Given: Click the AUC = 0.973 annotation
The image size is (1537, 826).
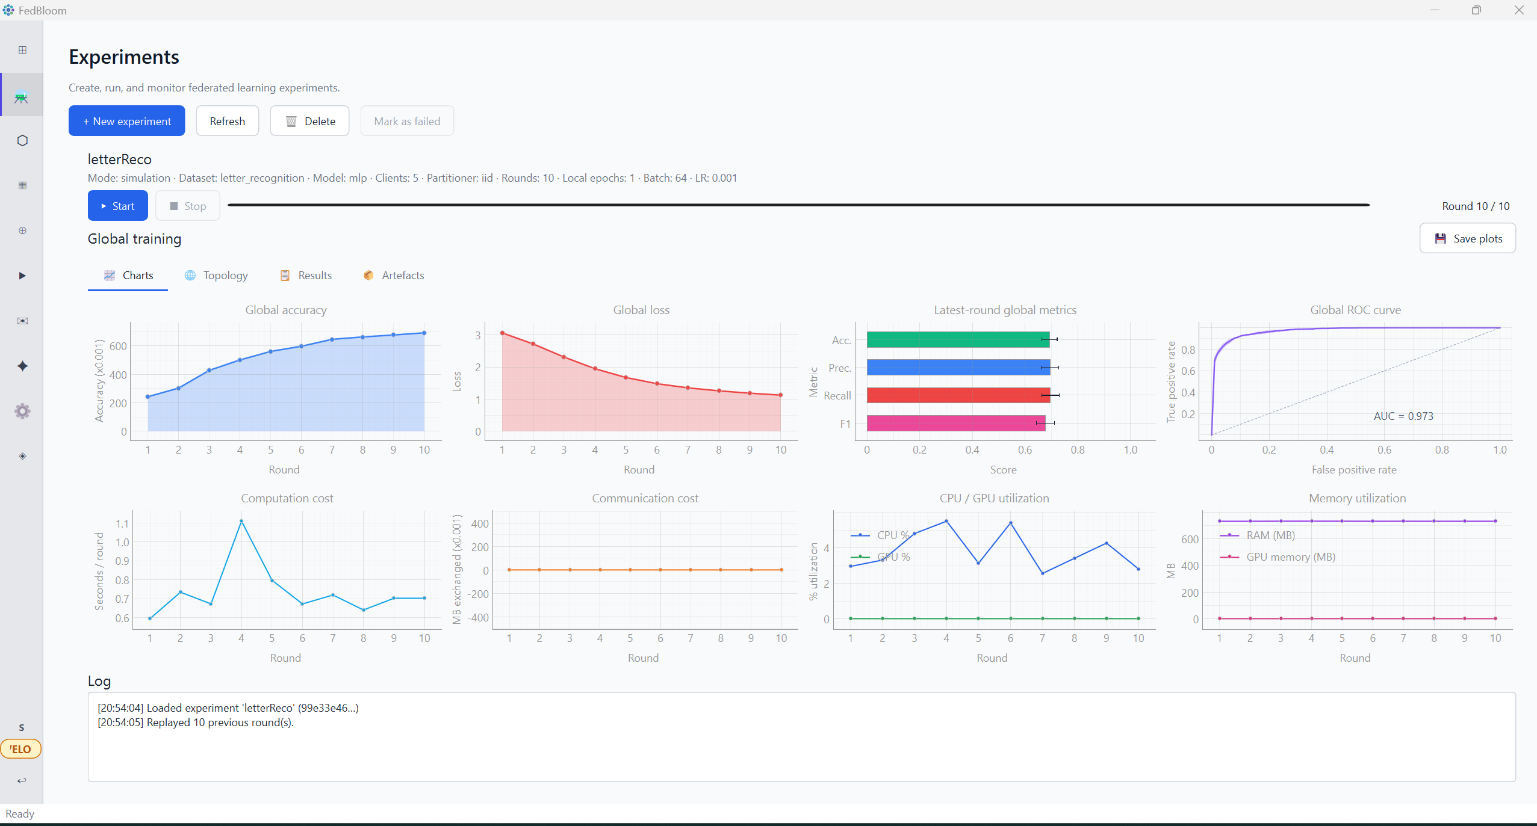Looking at the screenshot, I should coord(1403,416).
